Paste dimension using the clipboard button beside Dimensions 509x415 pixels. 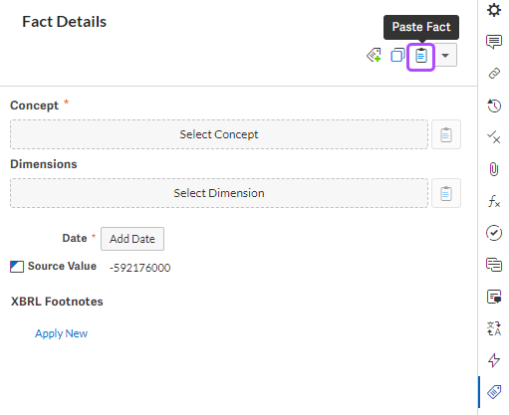(446, 193)
